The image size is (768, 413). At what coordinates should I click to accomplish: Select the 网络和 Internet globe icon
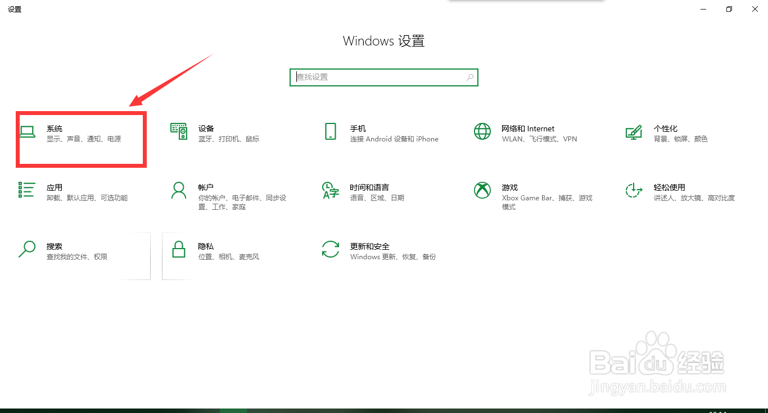point(482,131)
